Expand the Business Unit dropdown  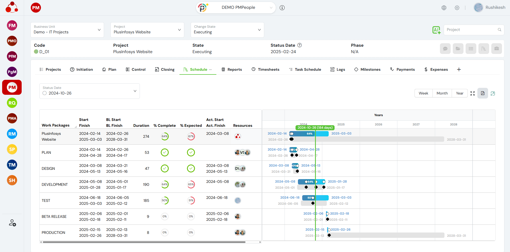67,30
